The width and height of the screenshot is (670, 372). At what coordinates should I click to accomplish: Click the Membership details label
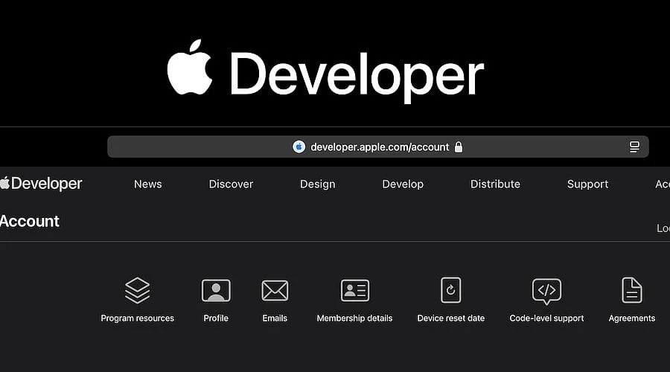pos(354,318)
